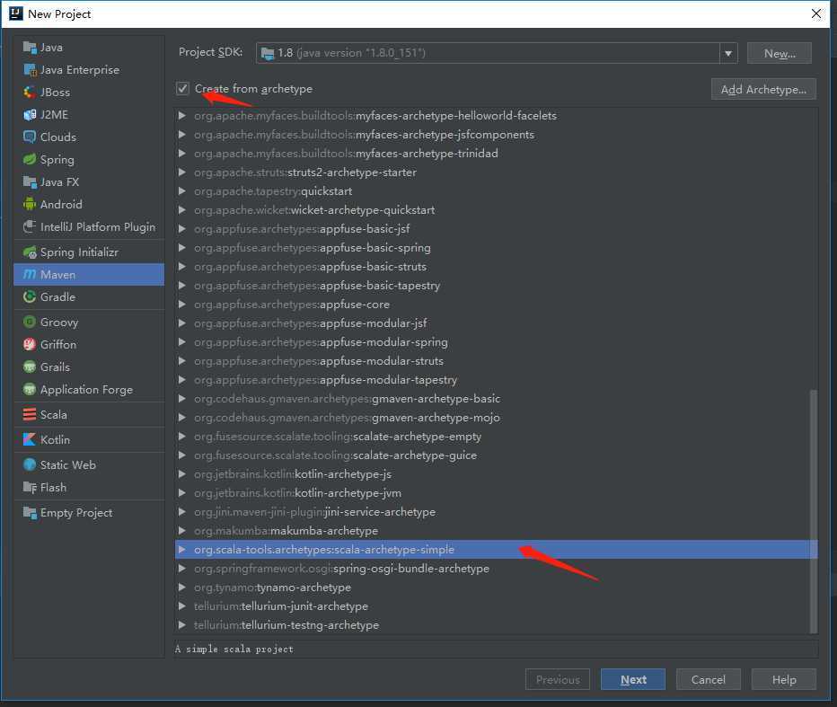The width and height of the screenshot is (837, 707).
Task: Select gmaven-archetype-mojo row
Action: (x=496, y=418)
